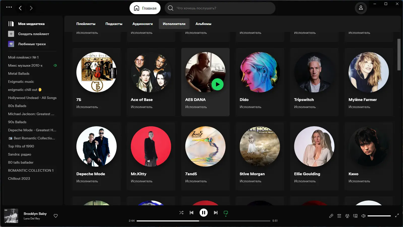403x227 pixels.
Task: Open 'Depeche Mode - Greatest H...' sidebar playlist
Action: tap(32, 130)
